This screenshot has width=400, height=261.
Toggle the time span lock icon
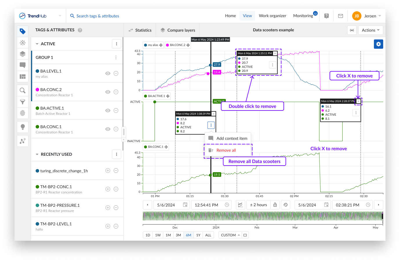[275, 205]
